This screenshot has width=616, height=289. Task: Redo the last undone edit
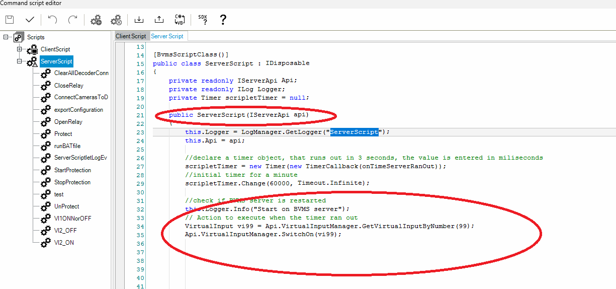point(73,20)
